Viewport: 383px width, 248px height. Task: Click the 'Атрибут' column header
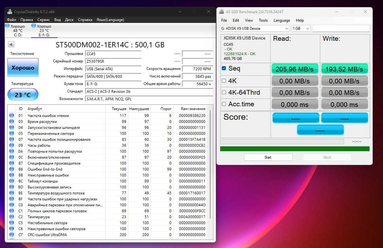coord(65,109)
